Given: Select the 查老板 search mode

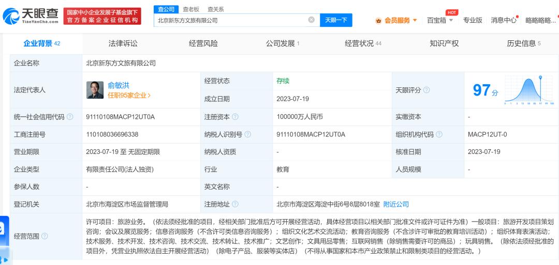Looking at the screenshot, I should point(191,9).
